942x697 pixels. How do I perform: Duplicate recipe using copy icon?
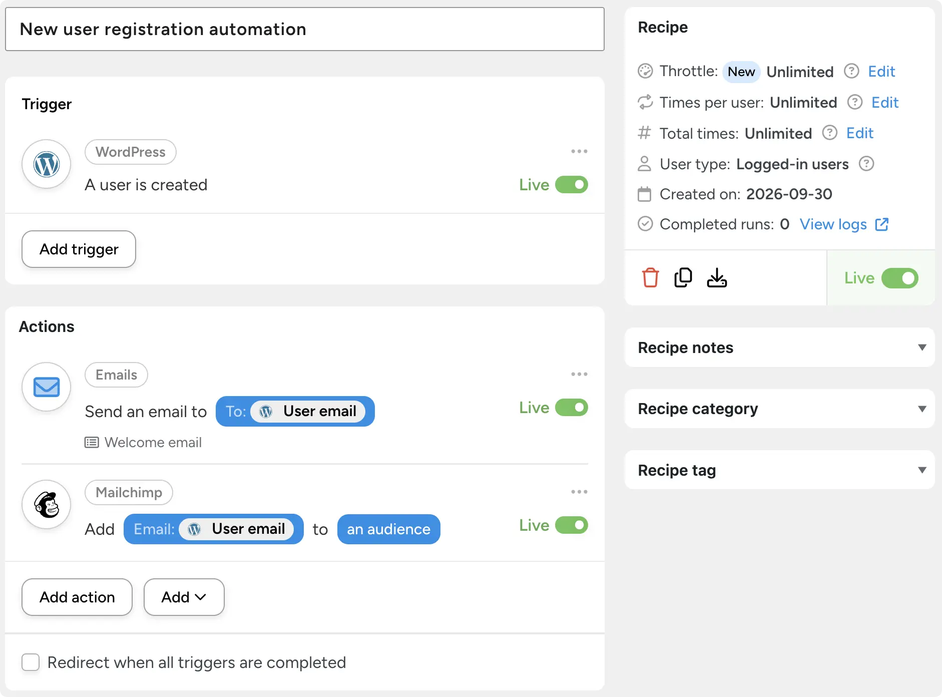pos(683,278)
